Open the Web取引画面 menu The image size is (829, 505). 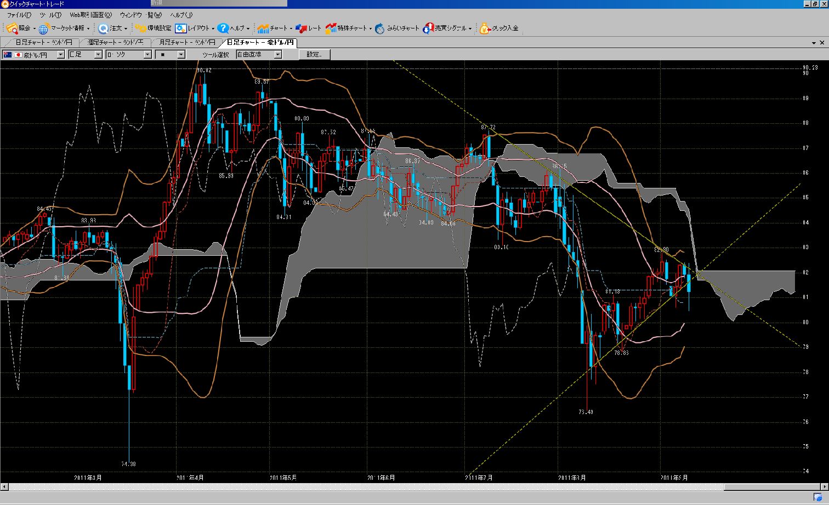(90, 15)
